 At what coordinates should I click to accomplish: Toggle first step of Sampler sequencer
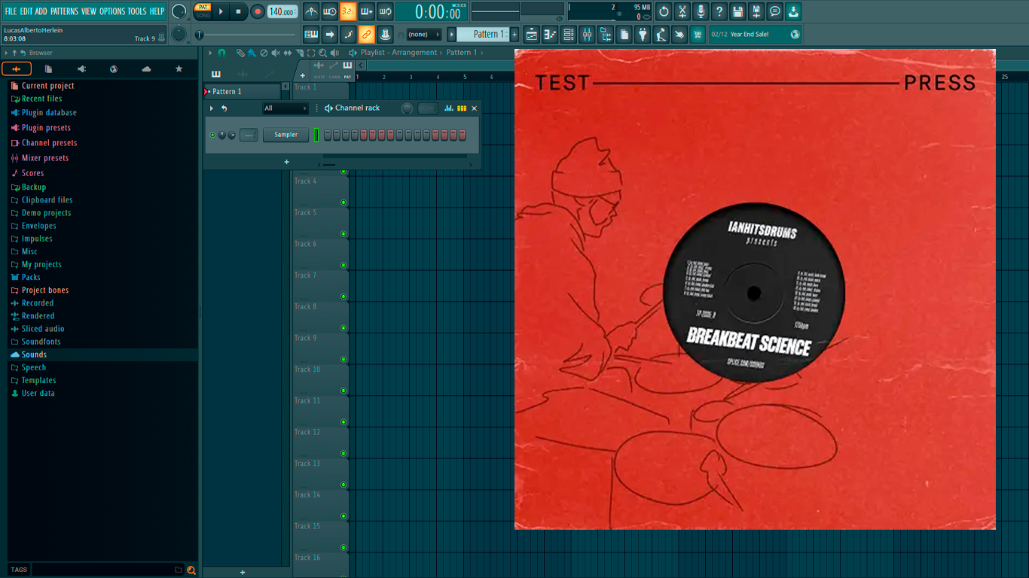pos(327,135)
